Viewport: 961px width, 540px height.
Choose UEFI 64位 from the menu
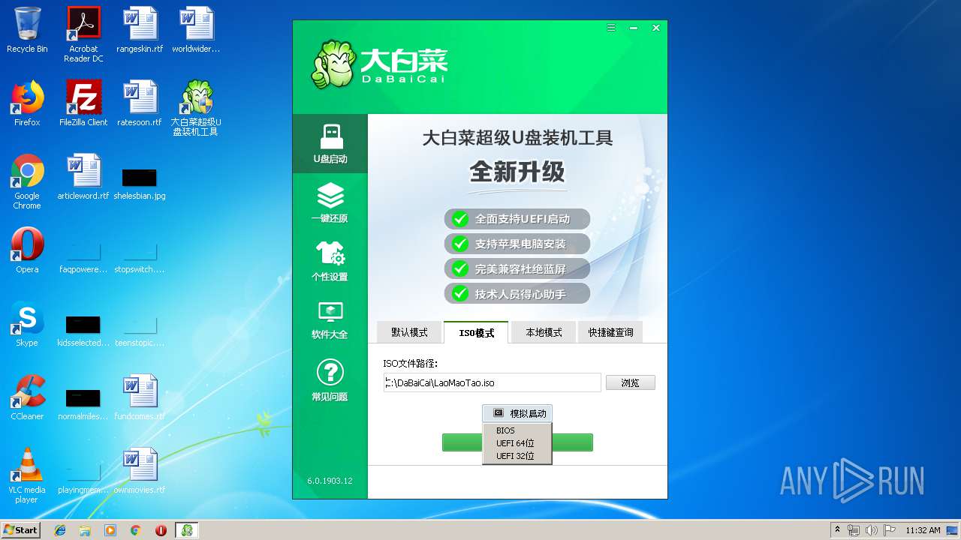pyautogui.click(x=517, y=443)
